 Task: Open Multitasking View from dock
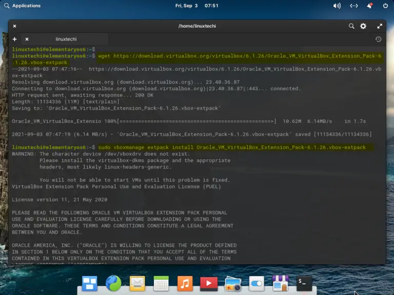pos(89,283)
